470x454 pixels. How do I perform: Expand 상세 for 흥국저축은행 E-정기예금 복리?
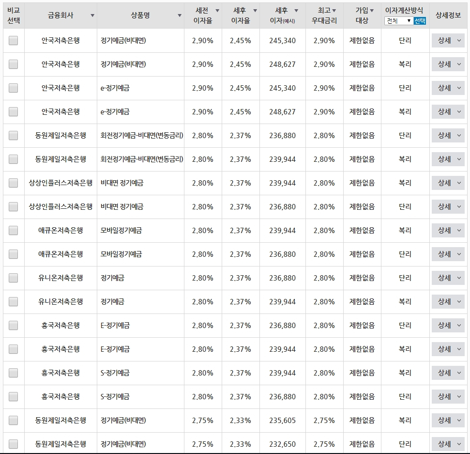point(448,349)
